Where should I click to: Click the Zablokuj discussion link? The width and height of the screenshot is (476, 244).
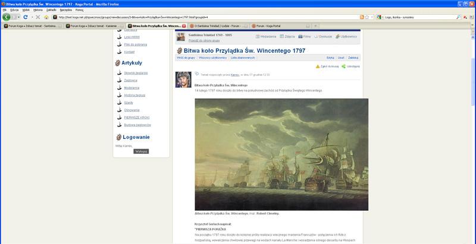[353, 58]
